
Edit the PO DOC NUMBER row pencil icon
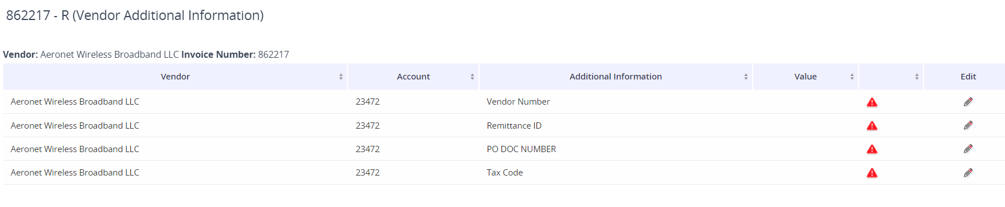[x=968, y=149]
